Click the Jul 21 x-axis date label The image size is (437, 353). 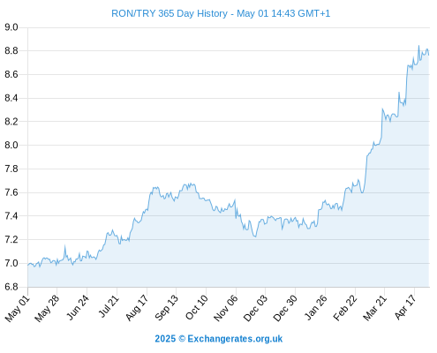coord(109,306)
